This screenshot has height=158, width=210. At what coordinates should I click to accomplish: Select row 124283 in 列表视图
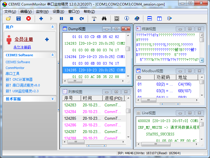click(x=94, y=105)
